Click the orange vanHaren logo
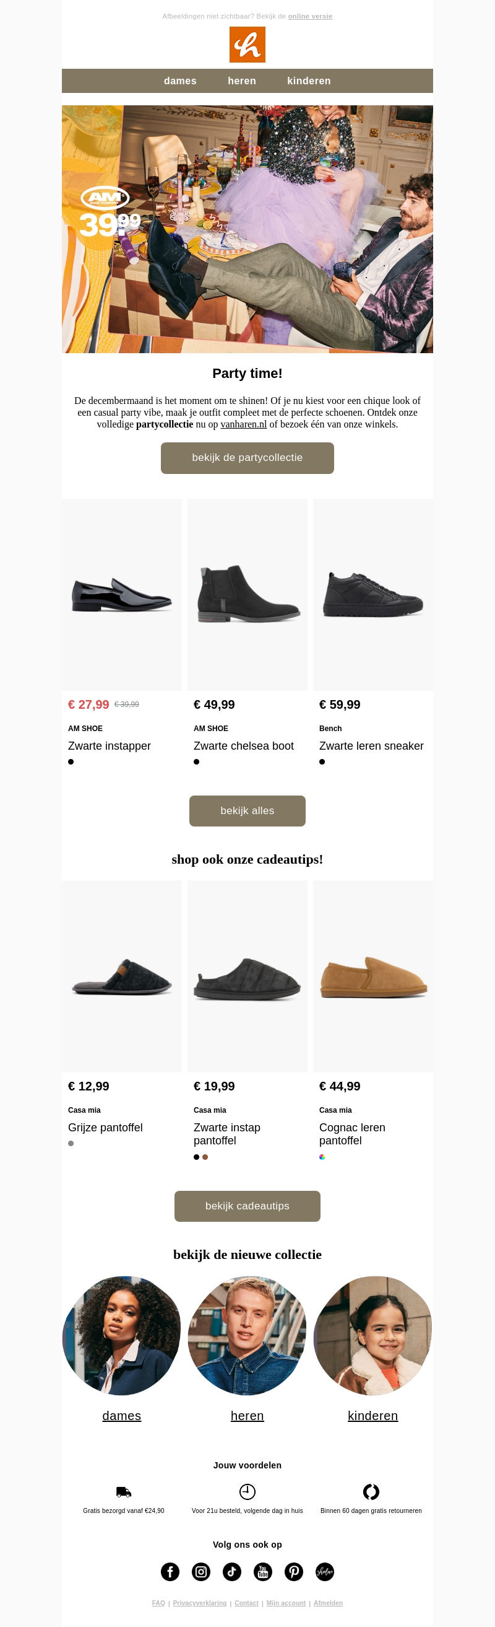 pos(247,45)
